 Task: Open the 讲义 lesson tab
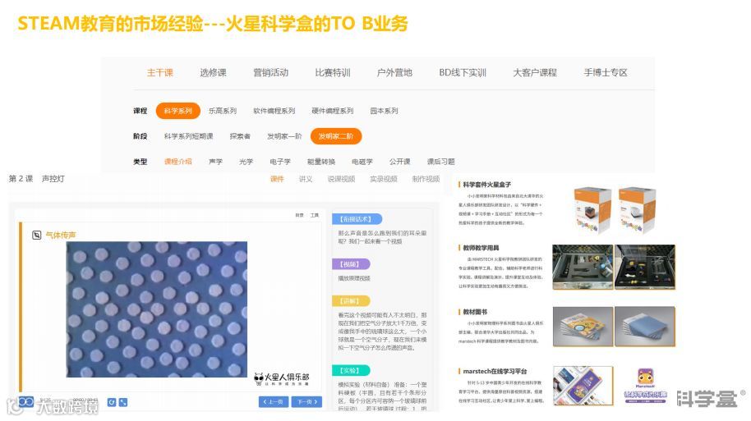[x=306, y=179]
